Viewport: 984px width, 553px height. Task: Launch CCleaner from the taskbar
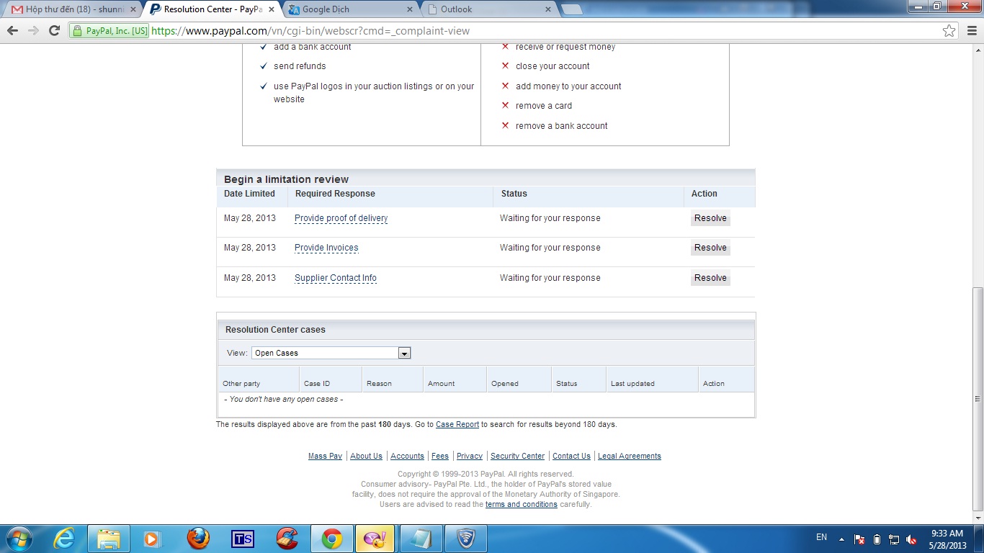[287, 539]
